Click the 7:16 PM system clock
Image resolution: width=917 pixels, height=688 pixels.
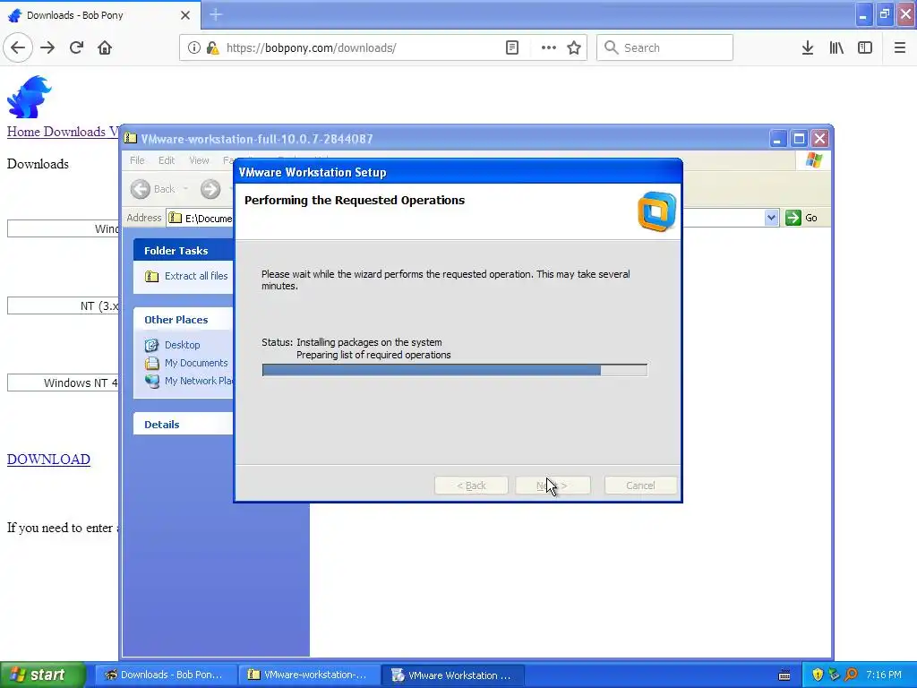(x=884, y=675)
